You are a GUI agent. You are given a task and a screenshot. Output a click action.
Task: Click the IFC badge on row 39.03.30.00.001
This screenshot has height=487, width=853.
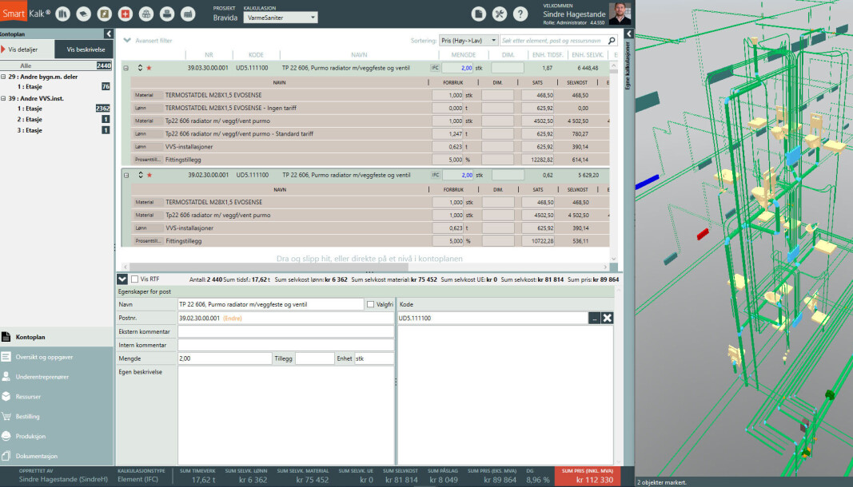pyautogui.click(x=435, y=68)
